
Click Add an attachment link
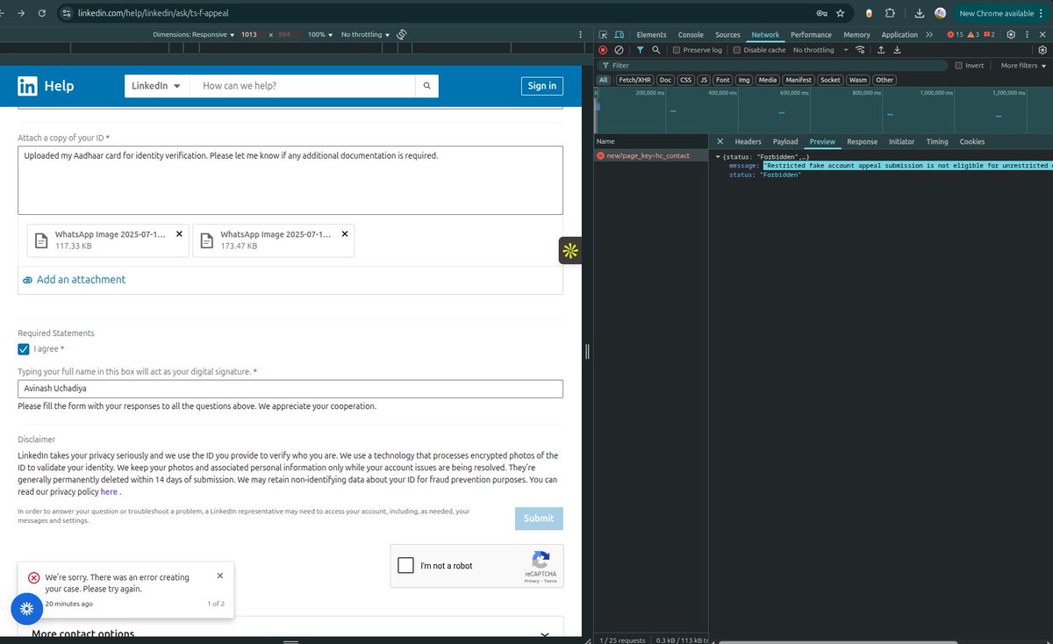74,279
